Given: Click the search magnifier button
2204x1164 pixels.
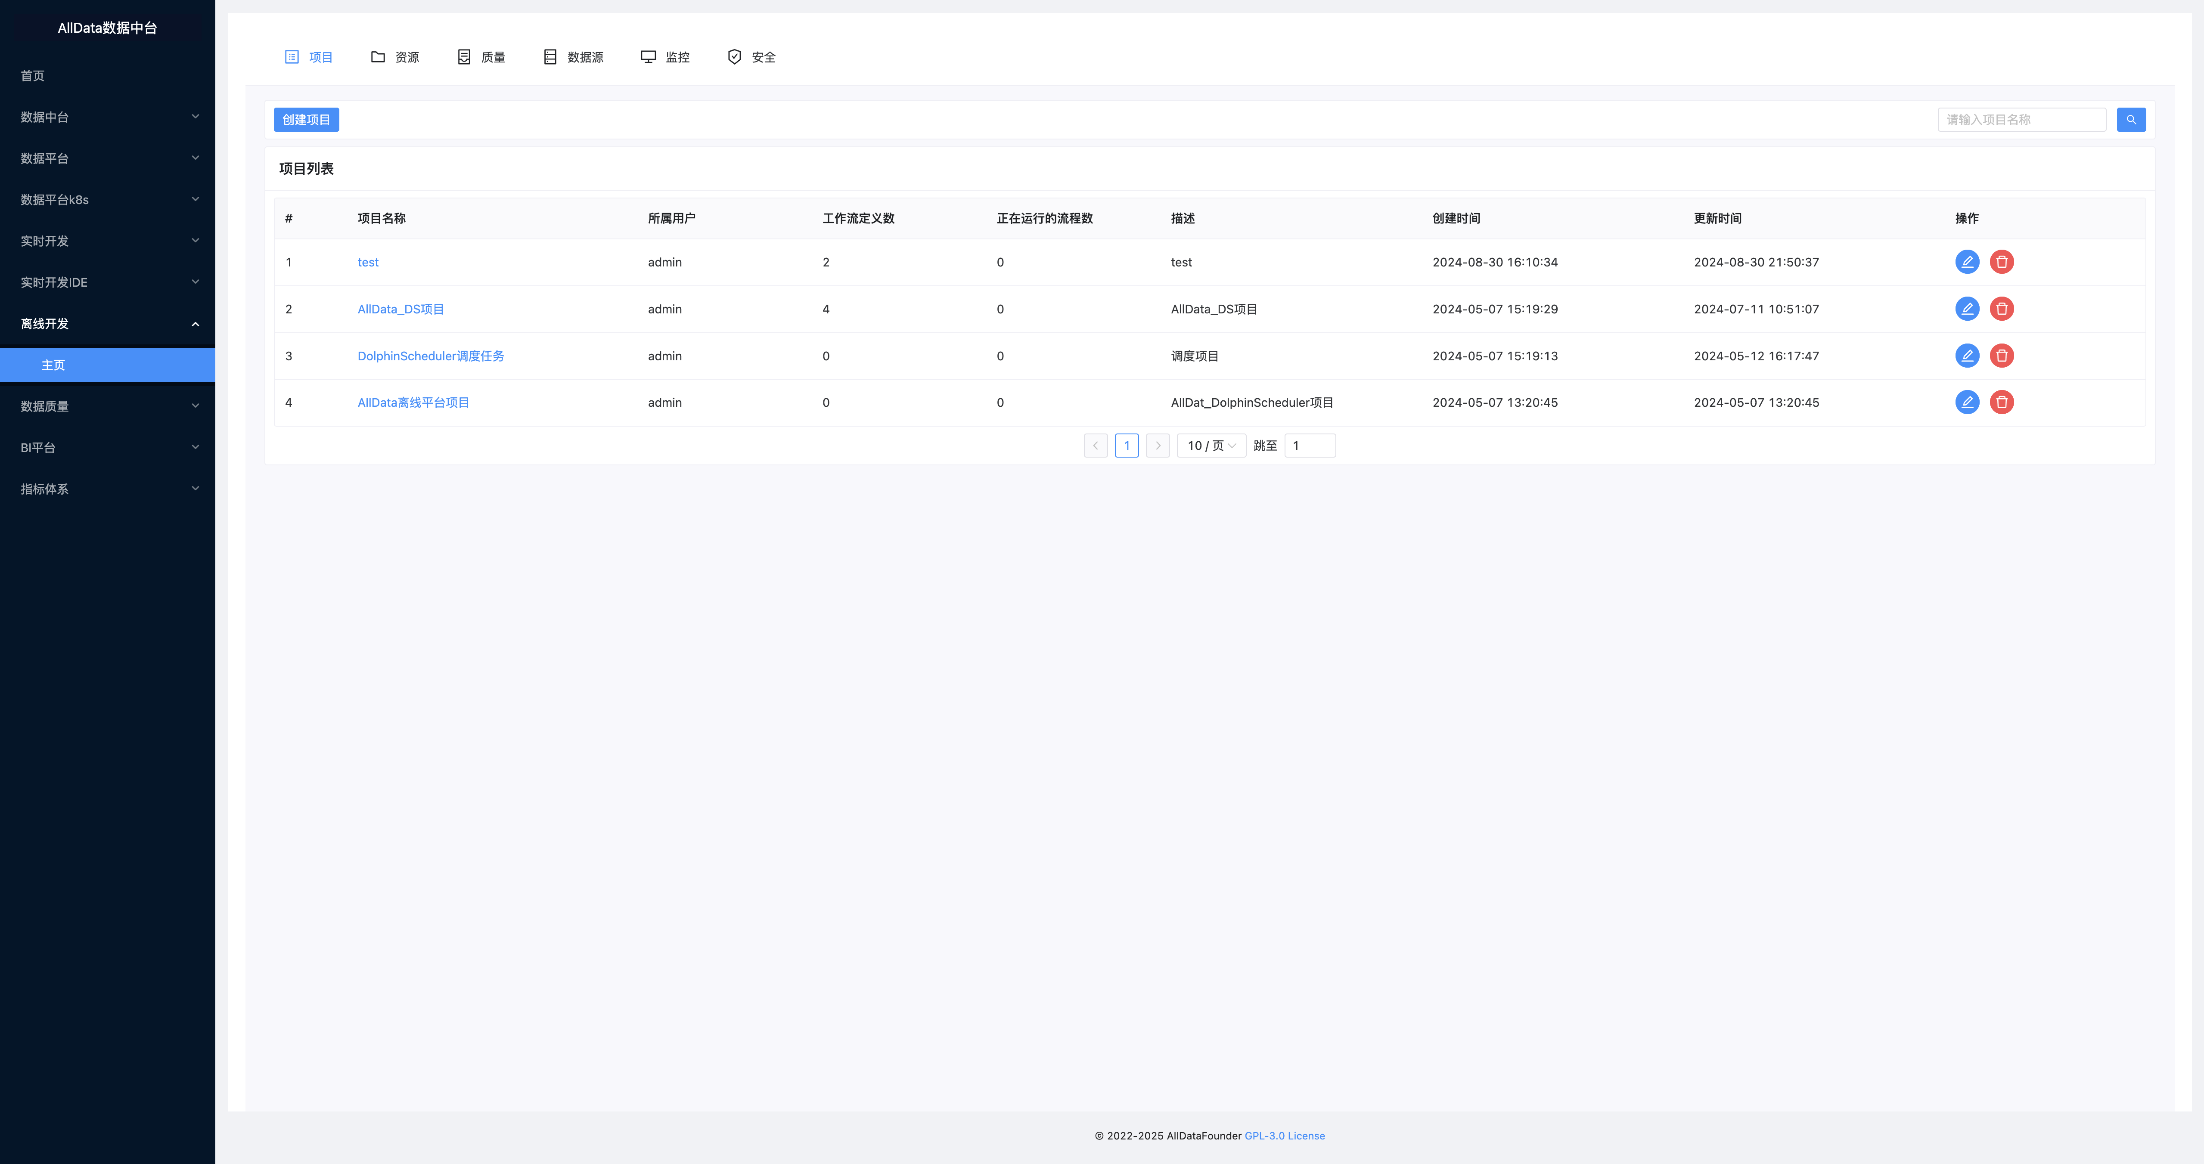Looking at the screenshot, I should pos(2130,120).
